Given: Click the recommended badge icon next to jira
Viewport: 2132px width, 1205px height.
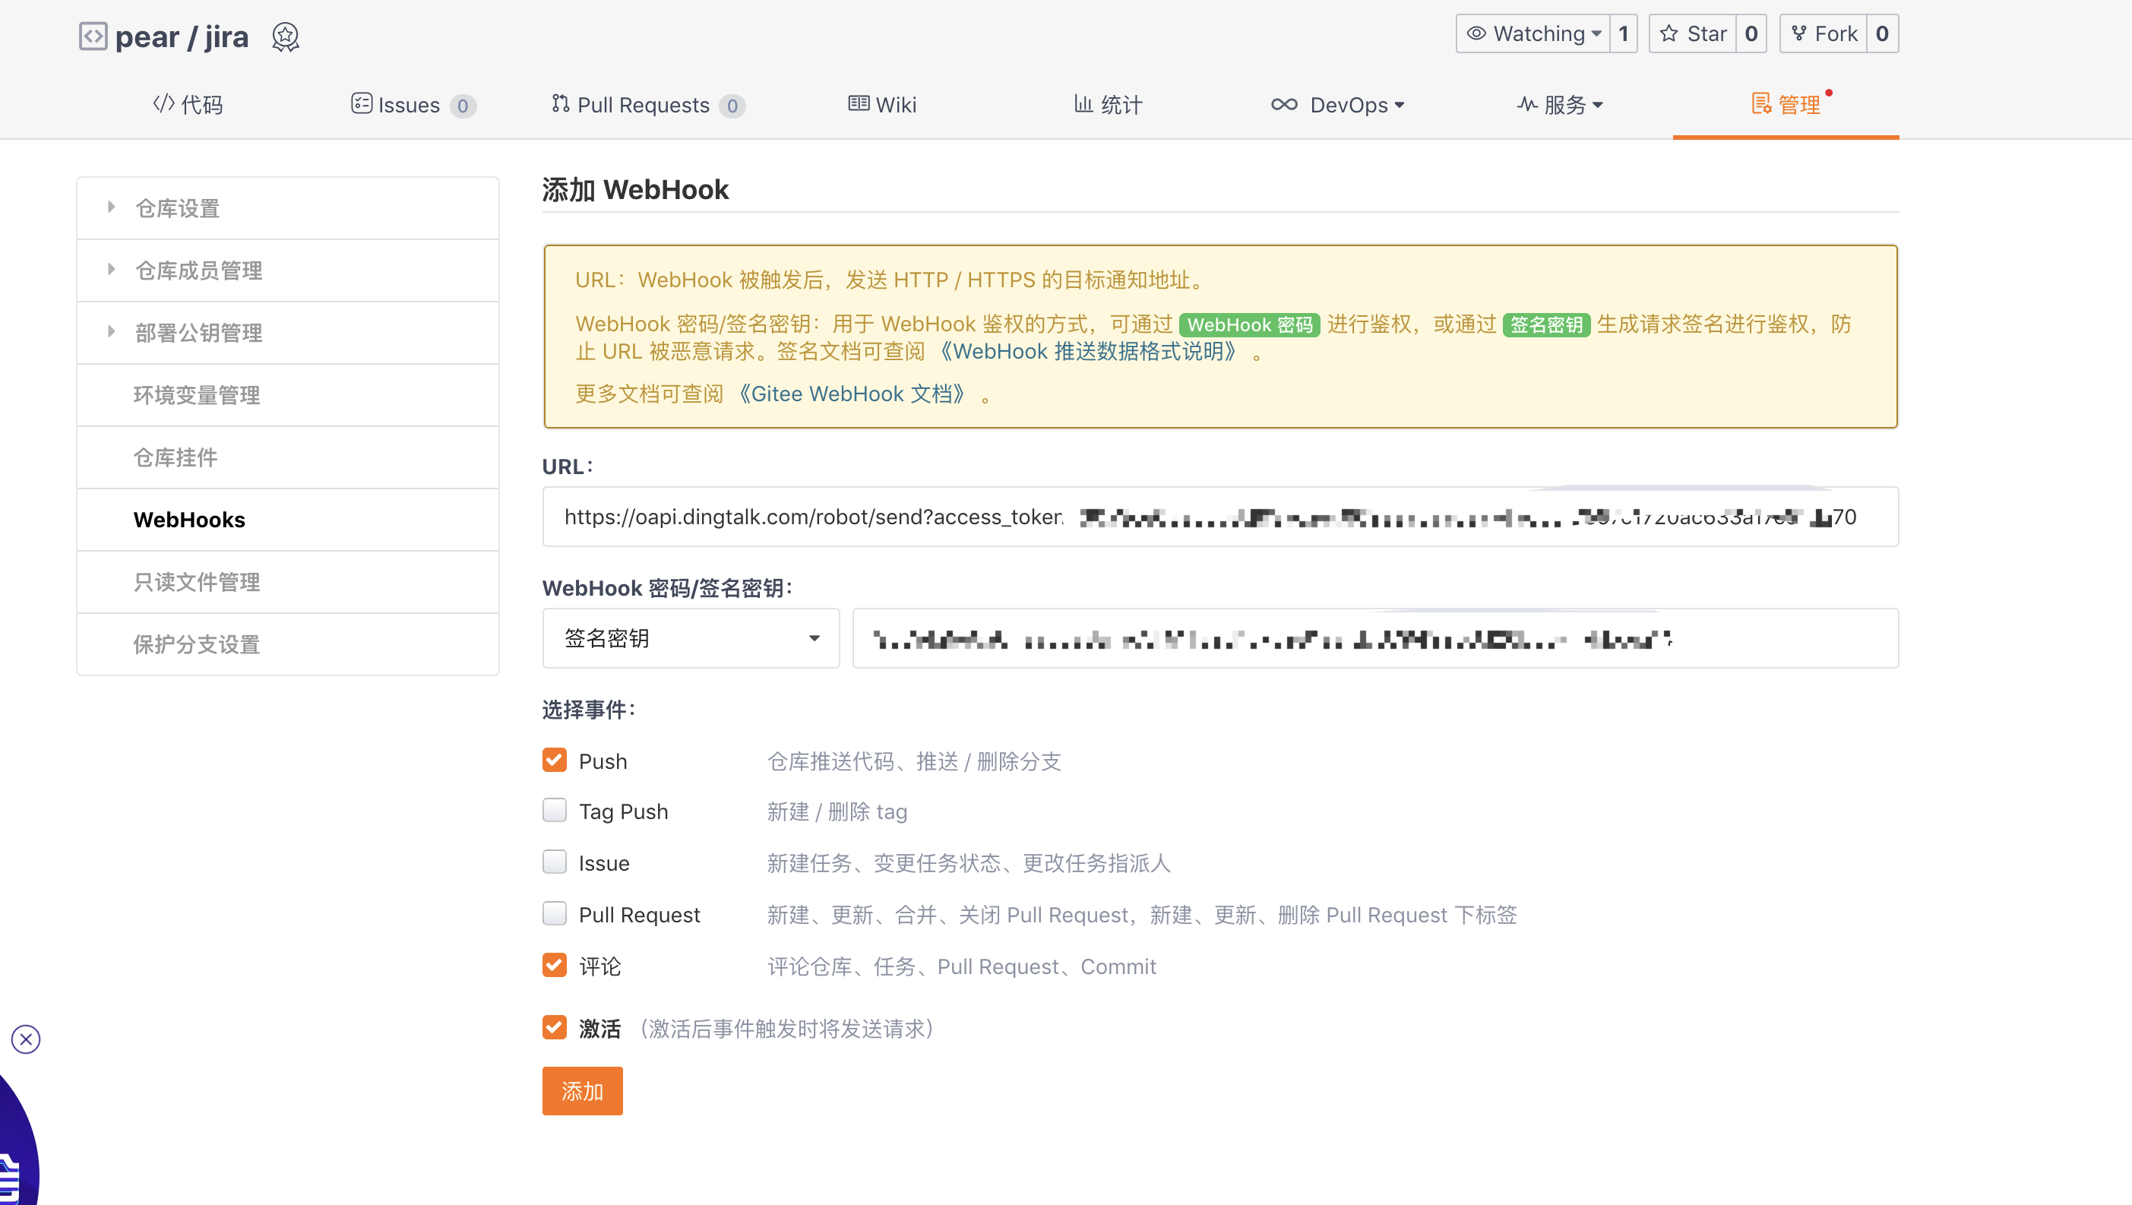Looking at the screenshot, I should tap(286, 37).
